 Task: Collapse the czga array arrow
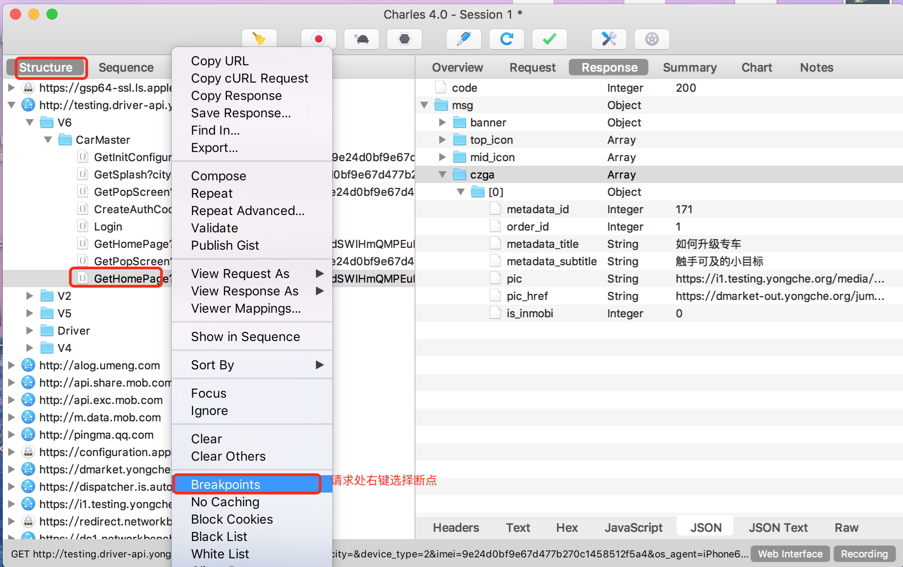[x=442, y=174]
